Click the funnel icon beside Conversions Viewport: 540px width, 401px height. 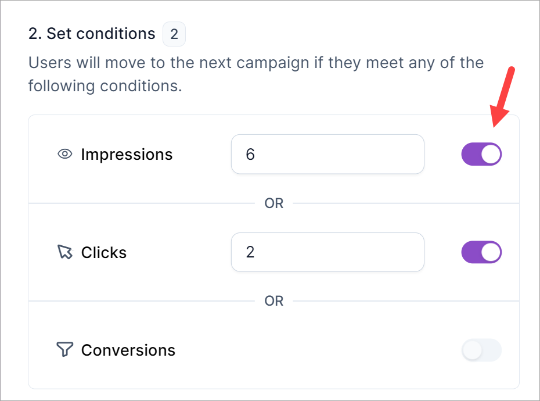[64, 350]
